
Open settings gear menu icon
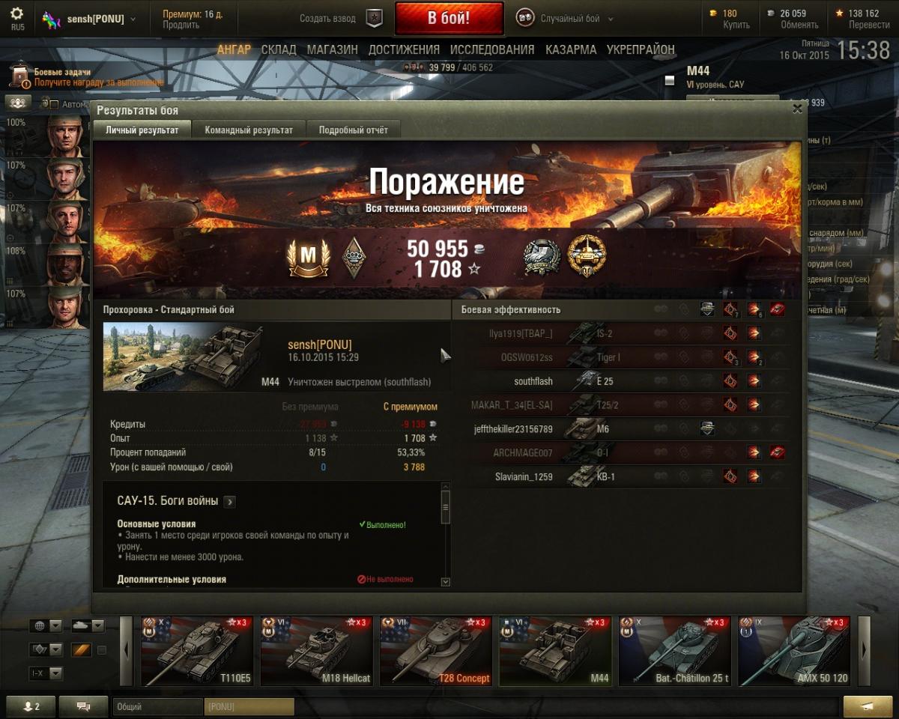(16, 14)
